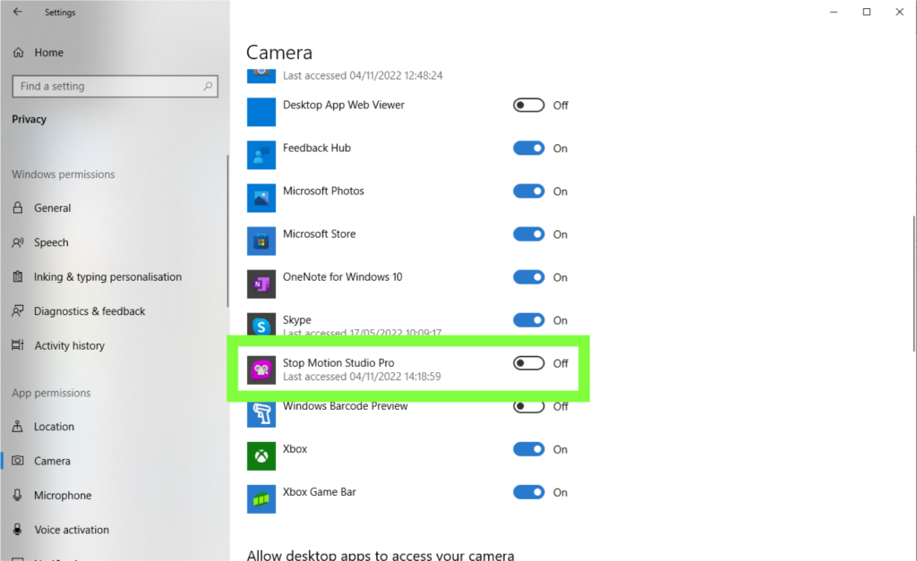Click the Skype app icon
The height and width of the screenshot is (561, 917).
pyautogui.click(x=261, y=324)
